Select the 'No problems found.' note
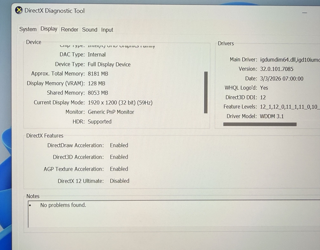 [x=63, y=205]
